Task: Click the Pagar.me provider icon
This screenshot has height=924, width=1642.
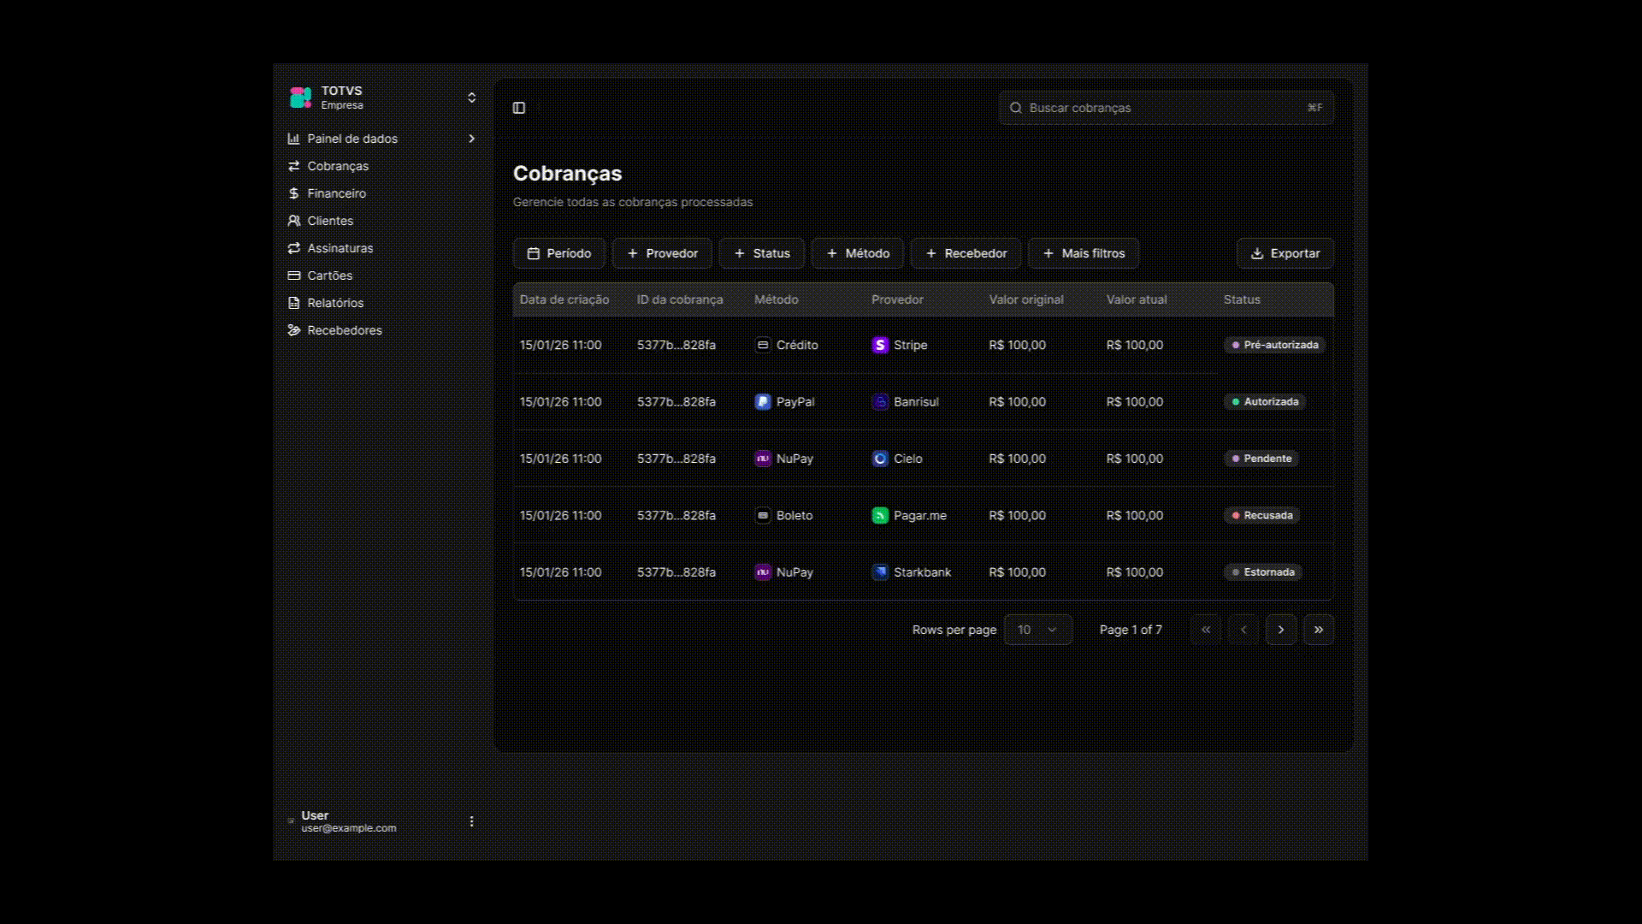Action: click(880, 515)
